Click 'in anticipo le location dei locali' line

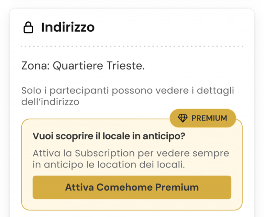tap(109, 164)
